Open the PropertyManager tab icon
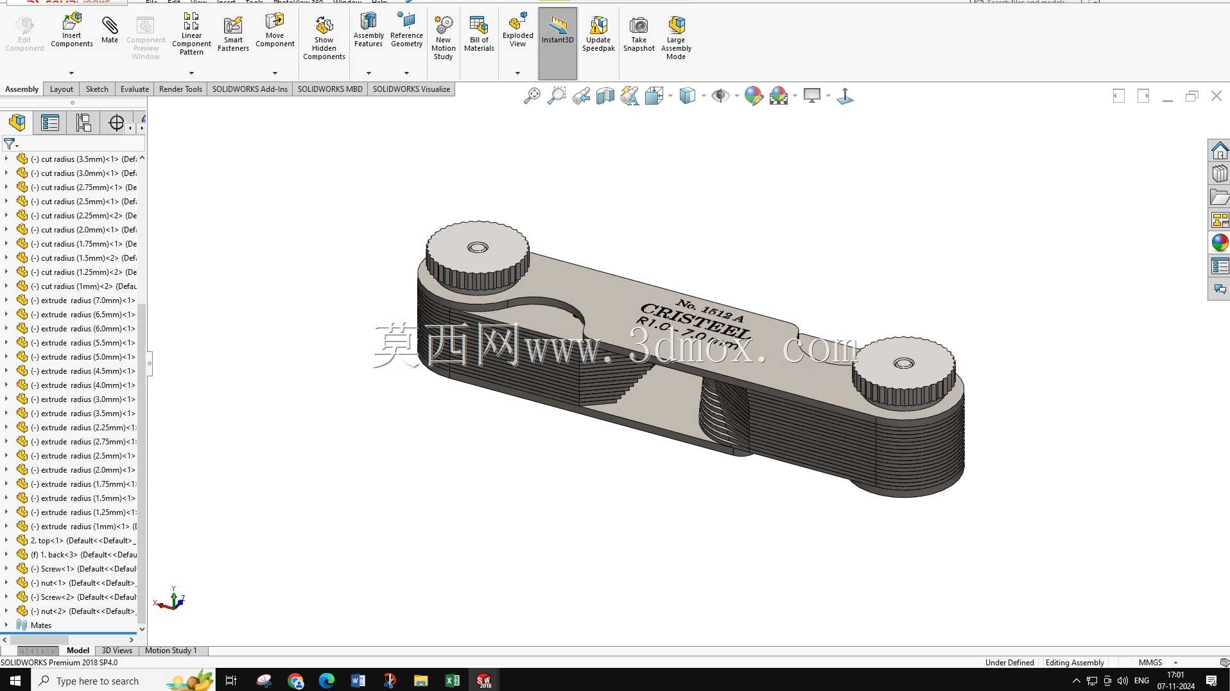1230x691 pixels. [x=50, y=123]
